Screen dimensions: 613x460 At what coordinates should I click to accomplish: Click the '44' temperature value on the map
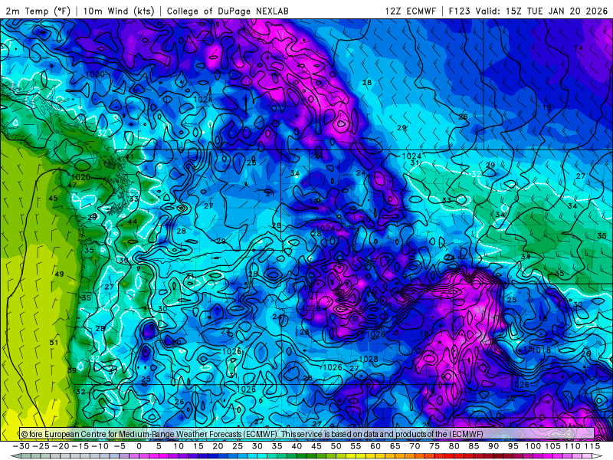[x=133, y=222]
